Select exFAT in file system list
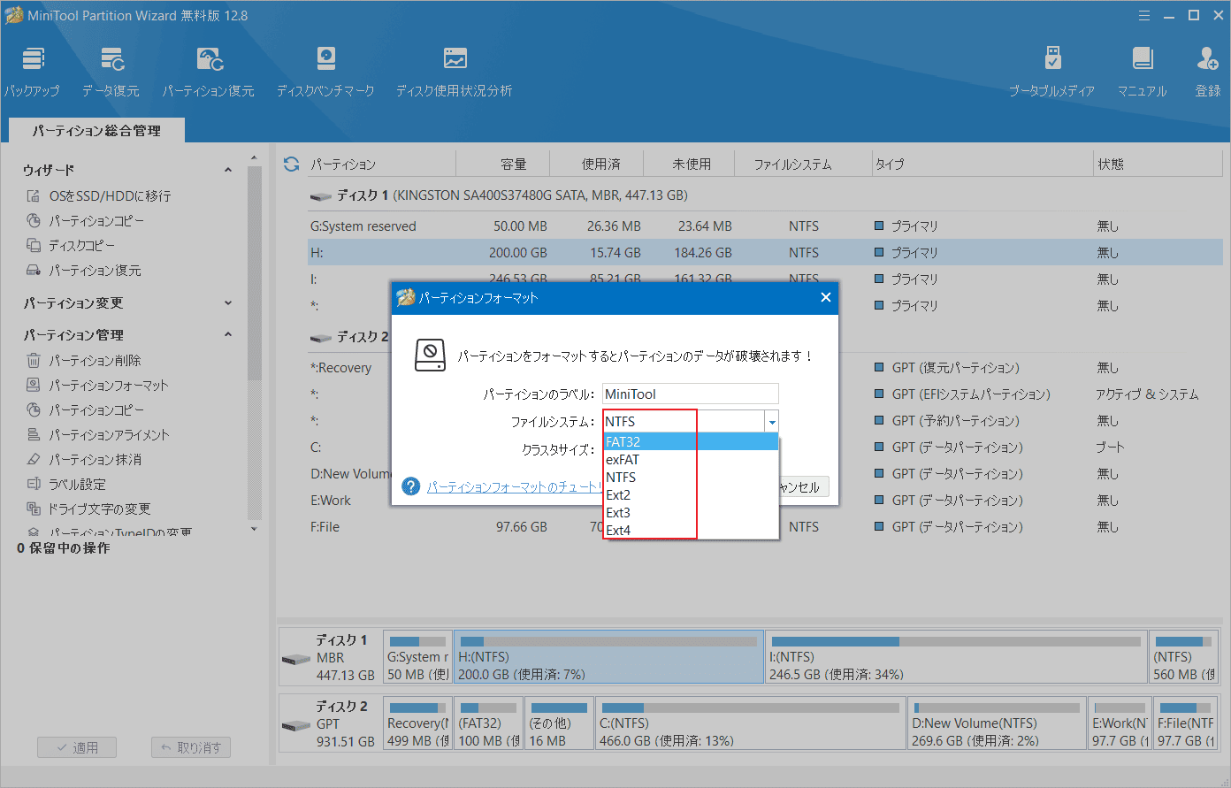The height and width of the screenshot is (788, 1231). click(691, 460)
